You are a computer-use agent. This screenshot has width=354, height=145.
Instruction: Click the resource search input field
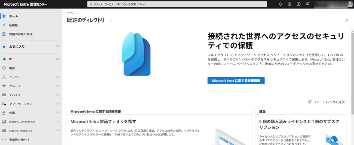click(177, 4)
